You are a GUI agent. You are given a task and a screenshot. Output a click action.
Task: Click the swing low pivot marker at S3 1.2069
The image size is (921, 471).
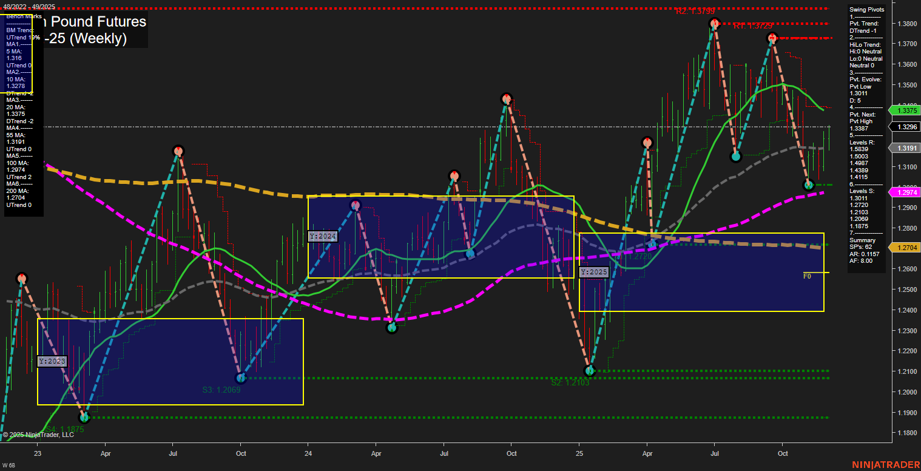click(x=241, y=378)
